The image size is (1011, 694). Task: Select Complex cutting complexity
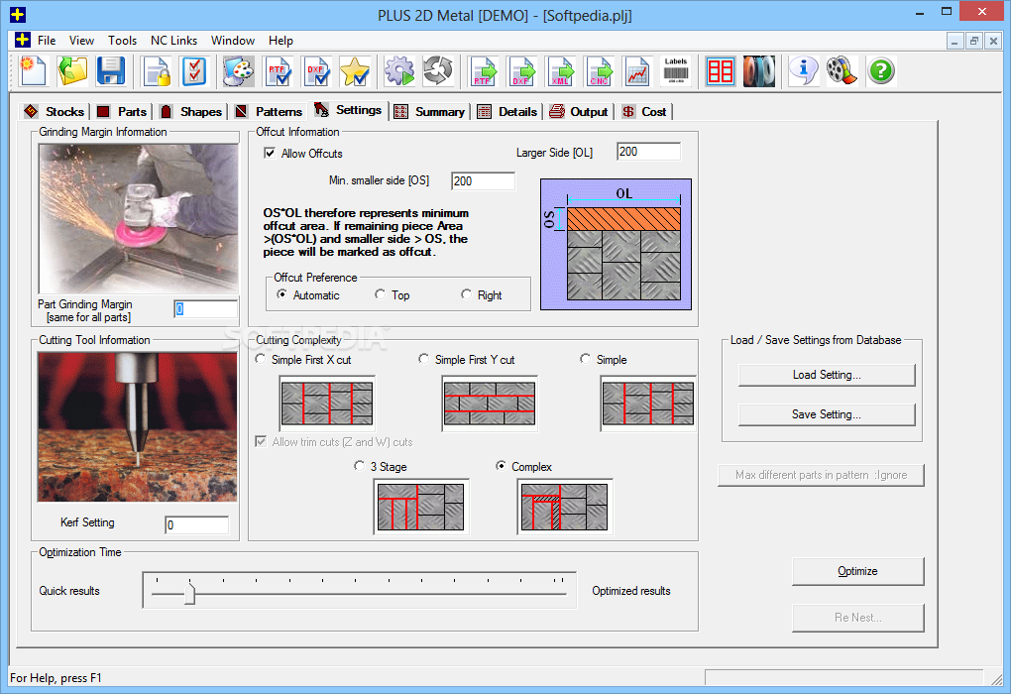(x=501, y=466)
